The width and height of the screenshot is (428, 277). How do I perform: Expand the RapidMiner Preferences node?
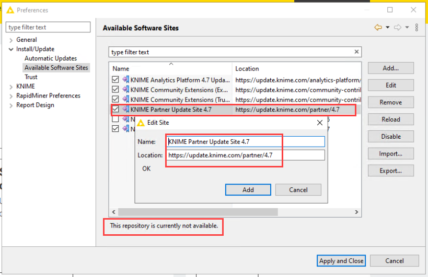tap(11, 96)
